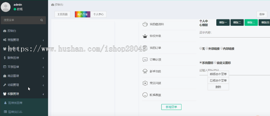Collapse the 权限管理 menu chevron
Screen dimensions: 270x116
(43, 94)
